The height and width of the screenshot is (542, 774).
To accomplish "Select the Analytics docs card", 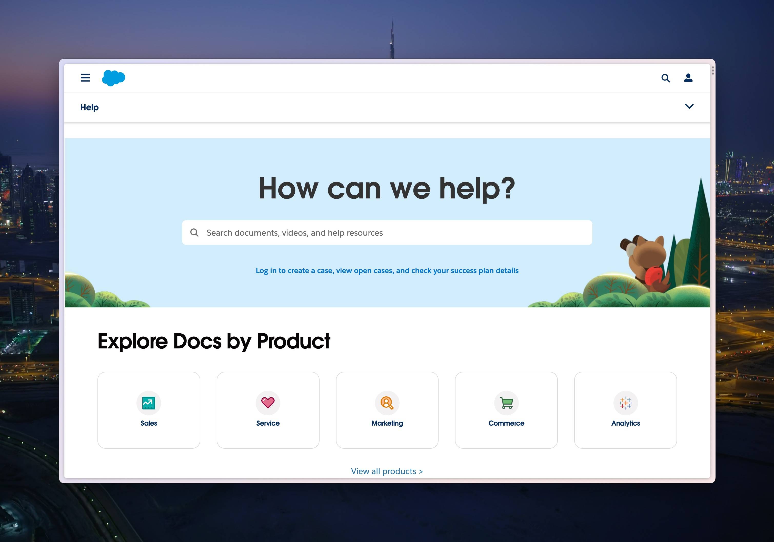I will pos(625,410).
